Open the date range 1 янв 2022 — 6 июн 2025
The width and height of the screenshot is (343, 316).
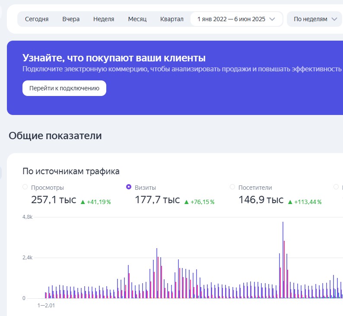coord(236,19)
